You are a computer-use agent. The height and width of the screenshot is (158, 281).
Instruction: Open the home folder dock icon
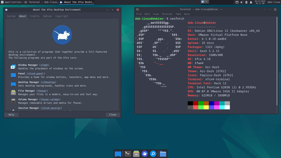coord(163,154)
